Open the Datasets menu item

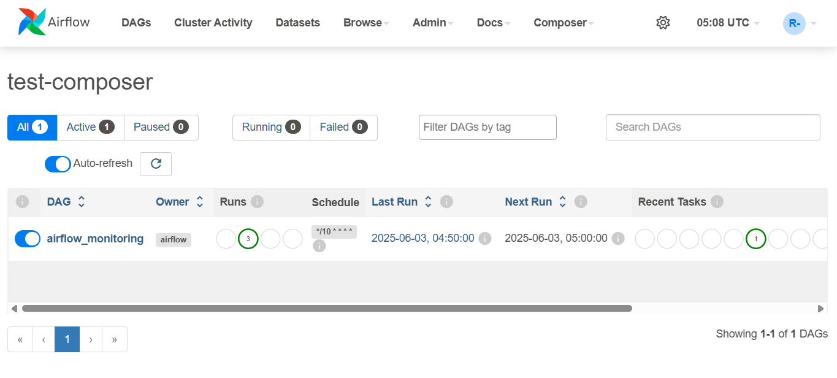pyautogui.click(x=297, y=23)
